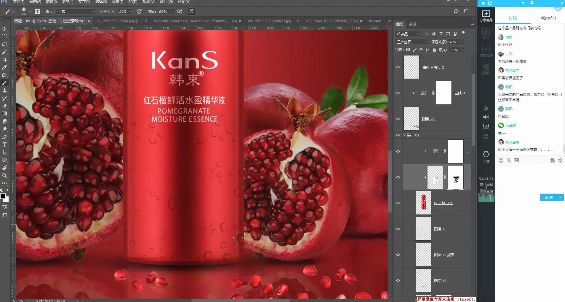Select the Zoom tool in toolbar
This screenshot has width=565, height=302.
point(4,175)
